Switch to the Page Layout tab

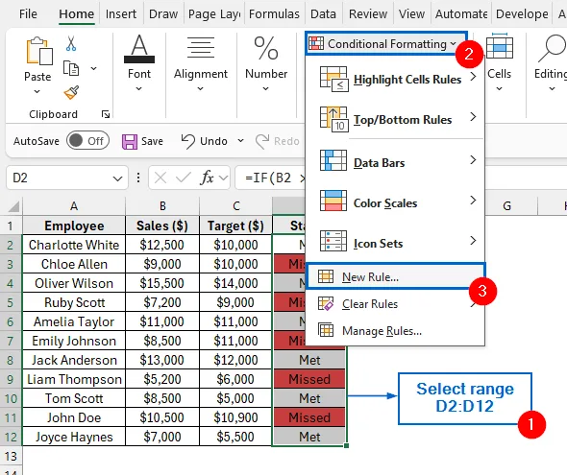coord(214,14)
